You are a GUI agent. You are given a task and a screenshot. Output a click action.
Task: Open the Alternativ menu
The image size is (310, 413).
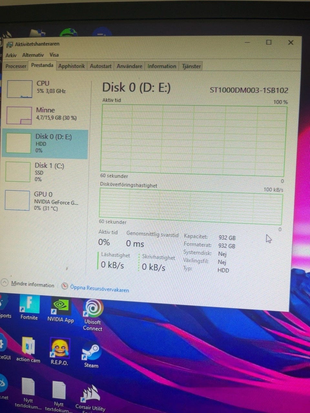(33, 55)
